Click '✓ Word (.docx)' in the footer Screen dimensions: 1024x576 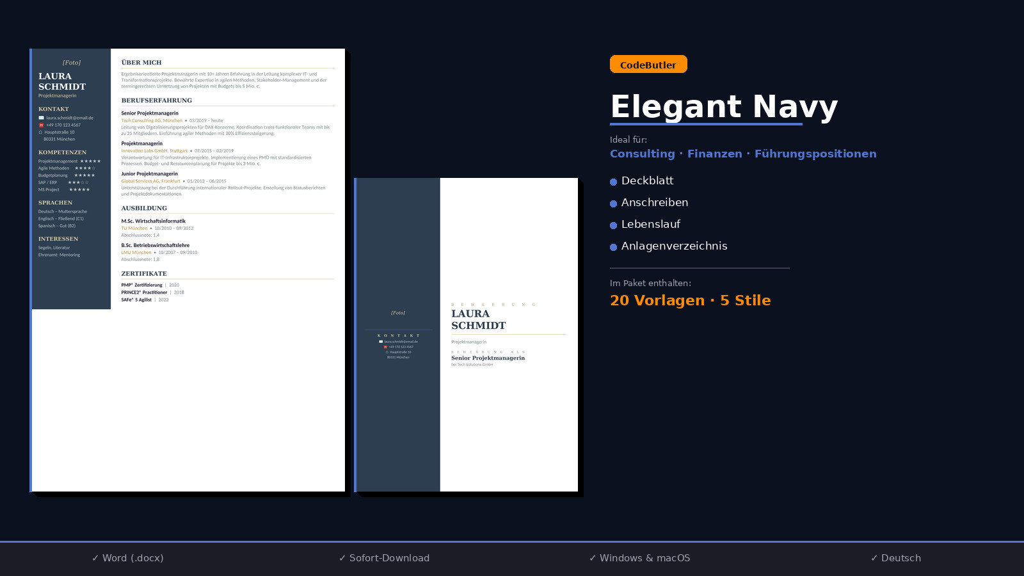127,558
